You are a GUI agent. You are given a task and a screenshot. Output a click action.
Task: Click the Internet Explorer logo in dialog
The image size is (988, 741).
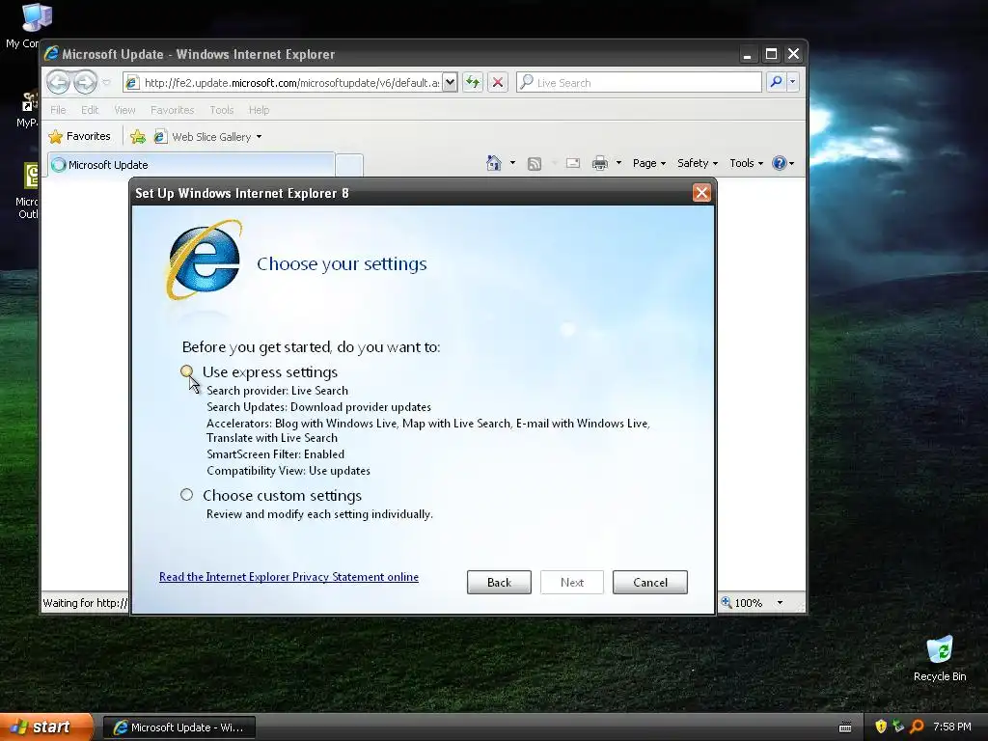[x=204, y=260]
